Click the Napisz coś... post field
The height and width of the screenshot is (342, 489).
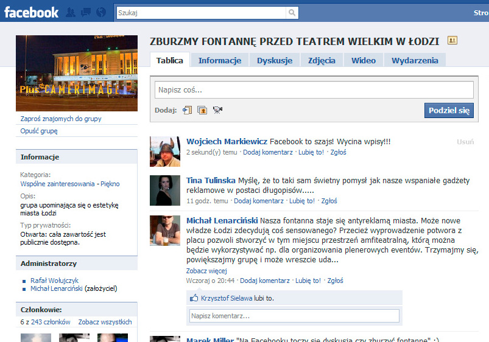click(314, 90)
